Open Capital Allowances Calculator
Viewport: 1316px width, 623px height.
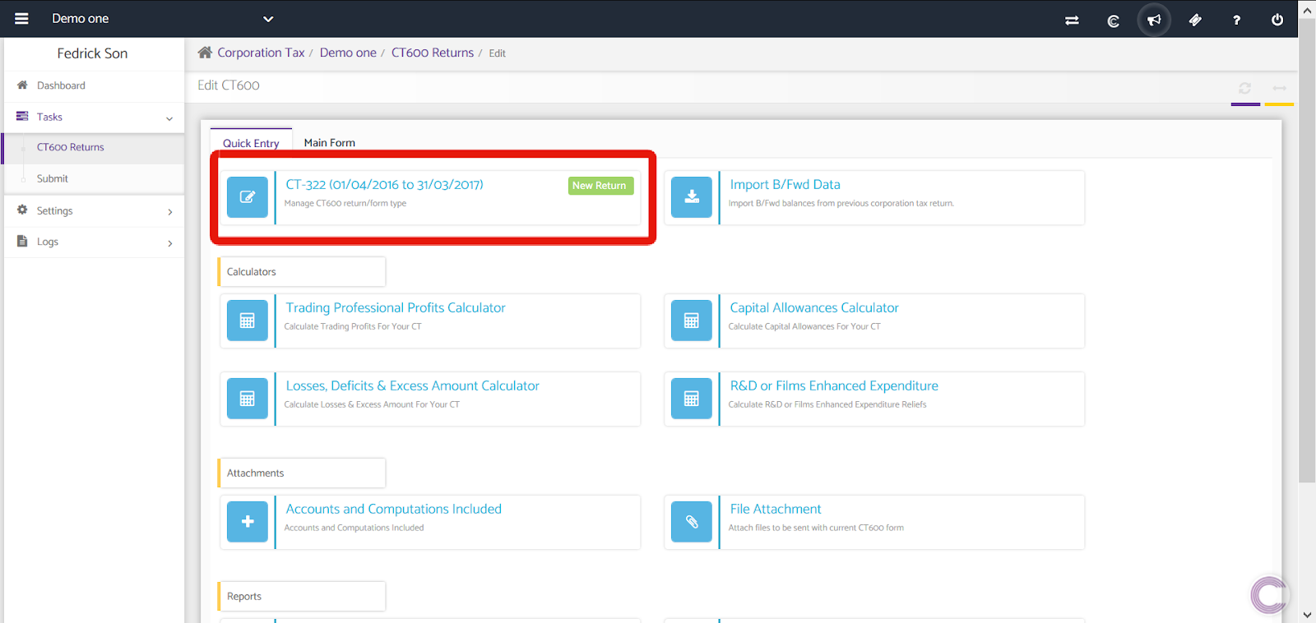814,308
